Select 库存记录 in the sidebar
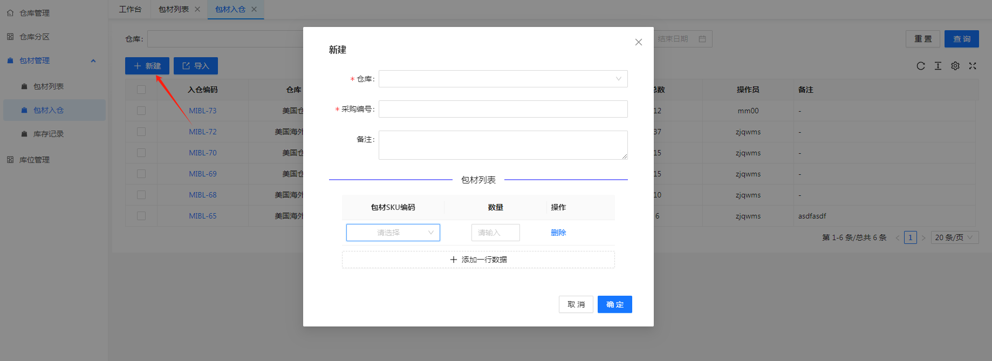This screenshot has height=361, width=992. [49, 134]
